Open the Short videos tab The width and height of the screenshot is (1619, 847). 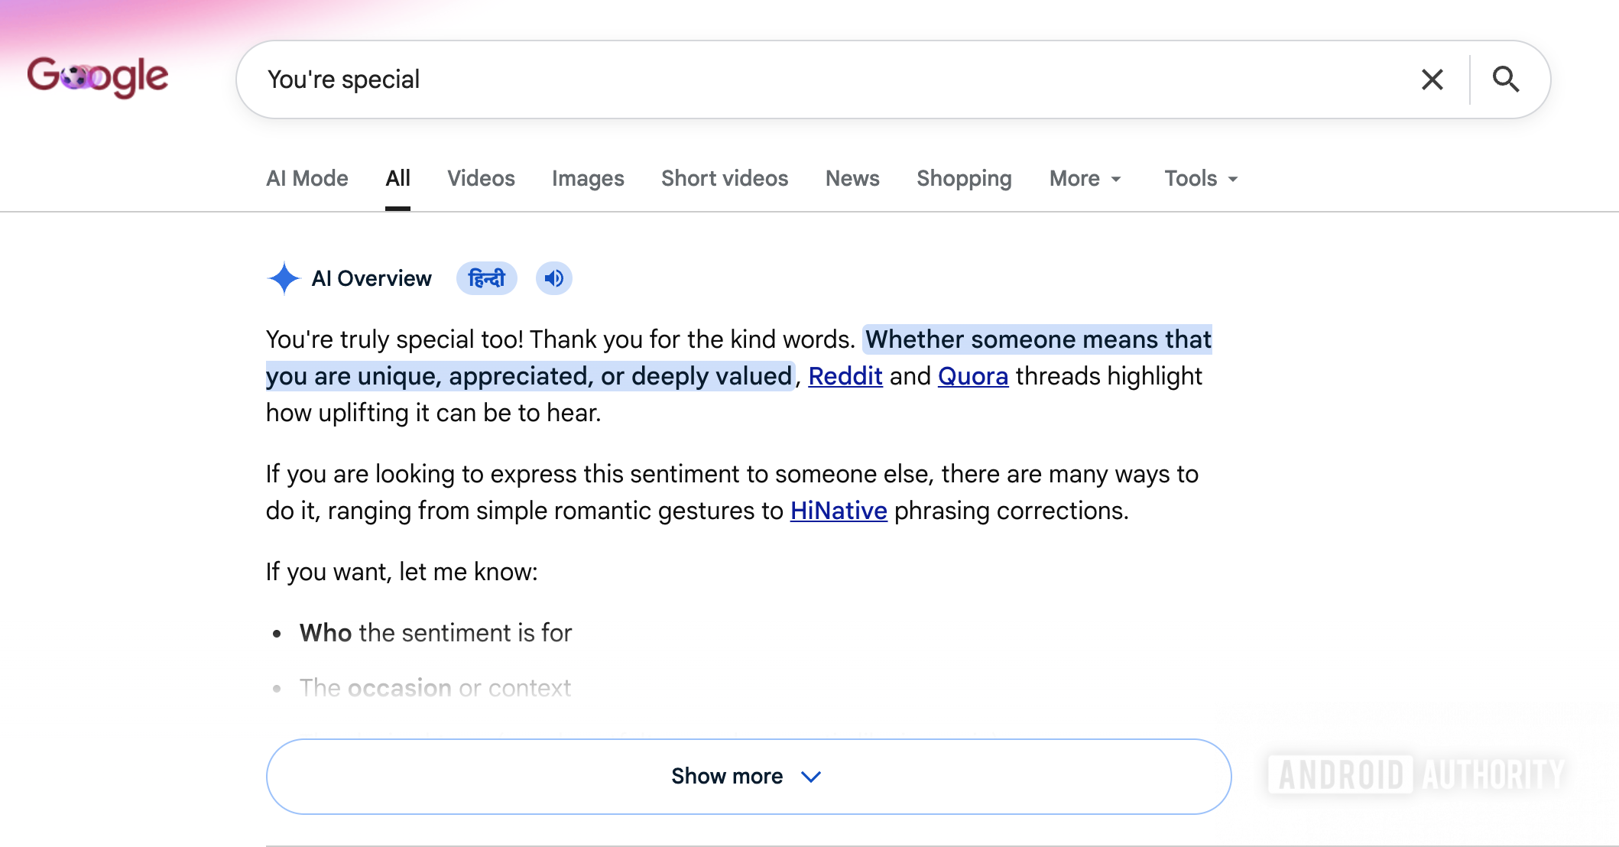[x=725, y=178]
